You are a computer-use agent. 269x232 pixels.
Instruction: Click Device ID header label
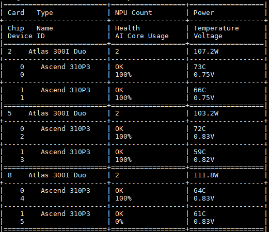pos(26,36)
